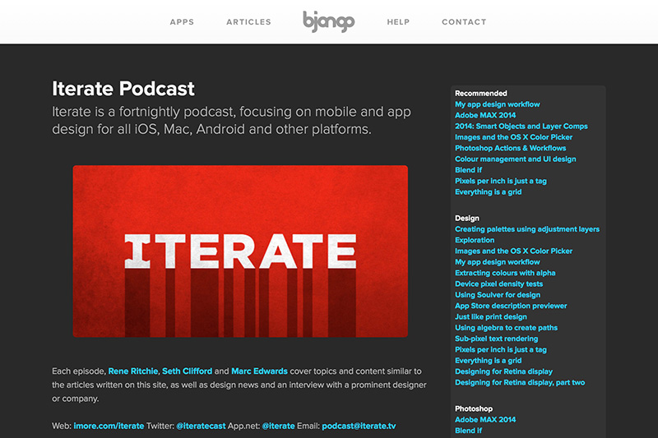Viewport: 658px width, 438px height.
Task: Open the @iteratecast Twitter link
Action: tap(201, 426)
